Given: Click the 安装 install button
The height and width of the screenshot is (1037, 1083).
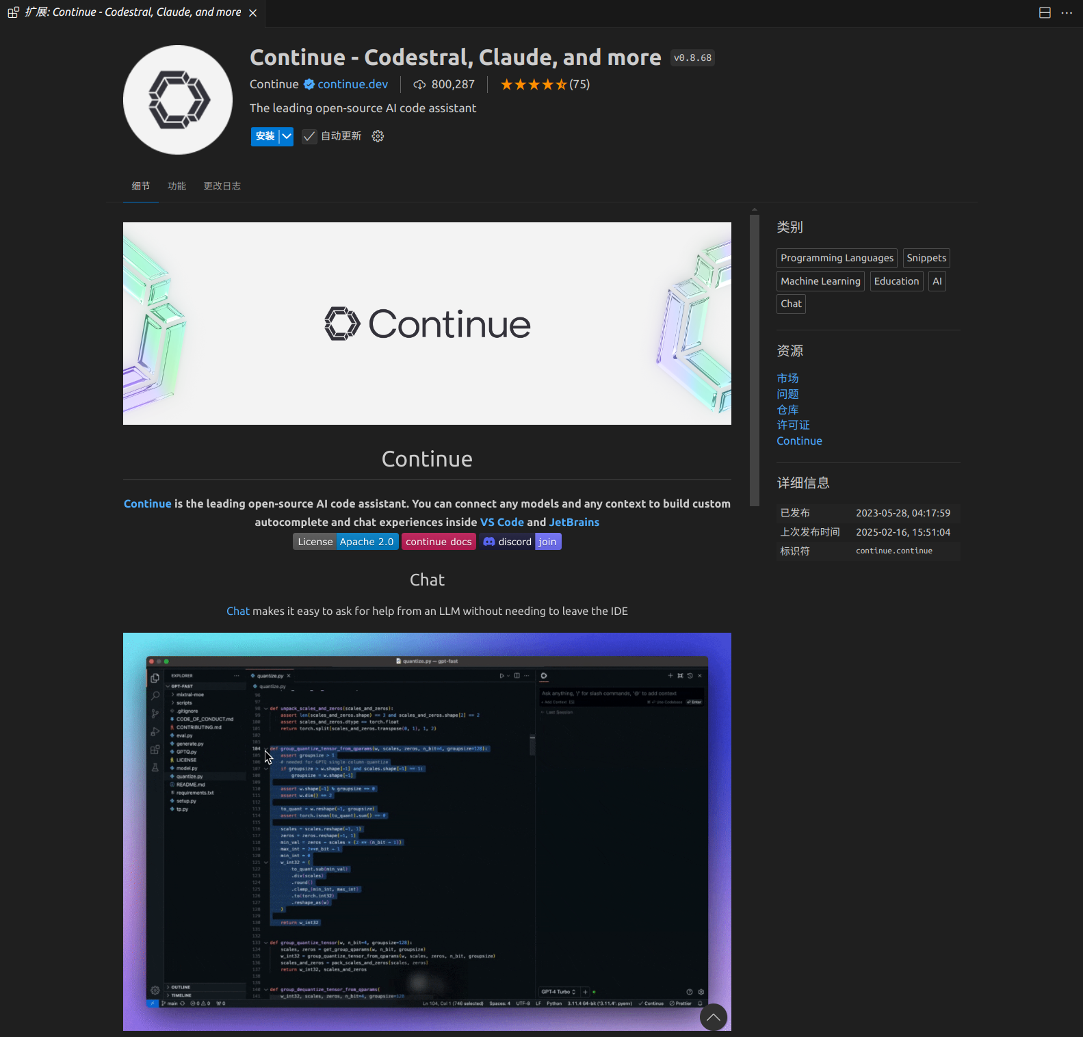Looking at the screenshot, I should [265, 136].
